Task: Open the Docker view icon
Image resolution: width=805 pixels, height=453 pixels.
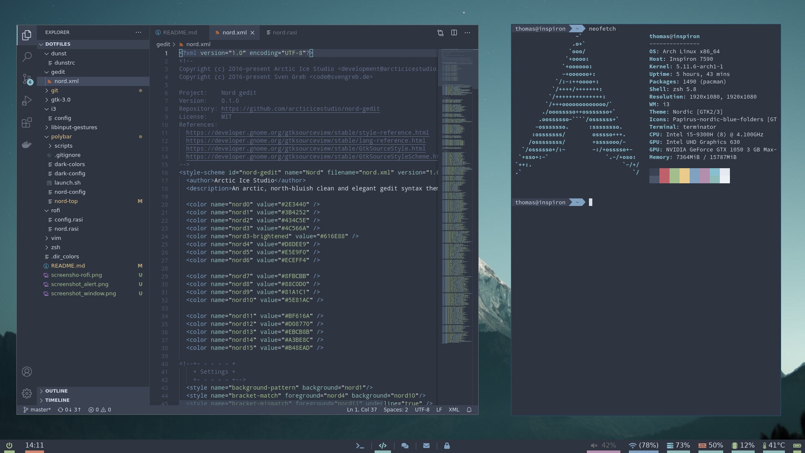Action: pyautogui.click(x=27, y=145)
